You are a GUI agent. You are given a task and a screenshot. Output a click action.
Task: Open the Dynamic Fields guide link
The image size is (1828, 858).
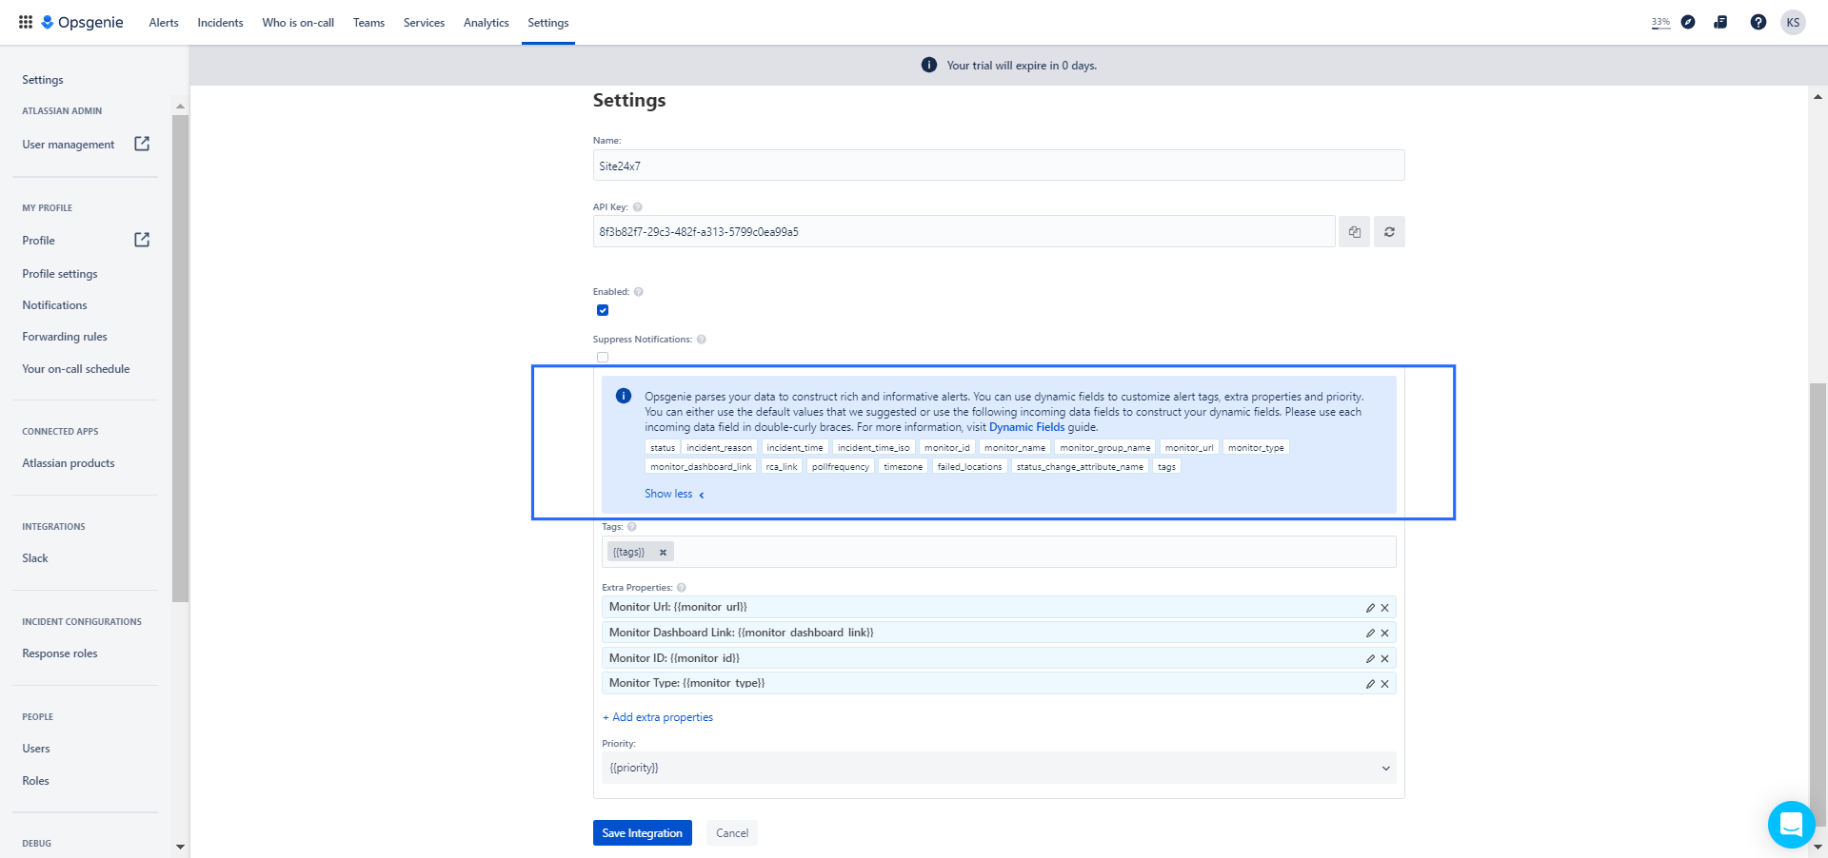click(x=1026, y=427)
